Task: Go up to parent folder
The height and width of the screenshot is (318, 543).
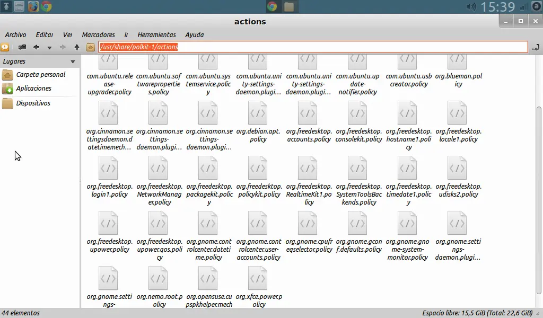Action: tap(77, 47)
